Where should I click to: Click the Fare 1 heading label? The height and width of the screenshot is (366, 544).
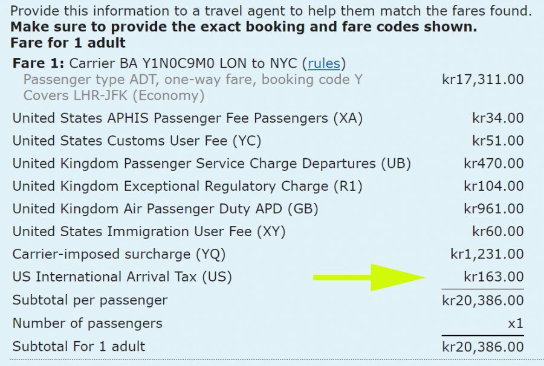38,63
